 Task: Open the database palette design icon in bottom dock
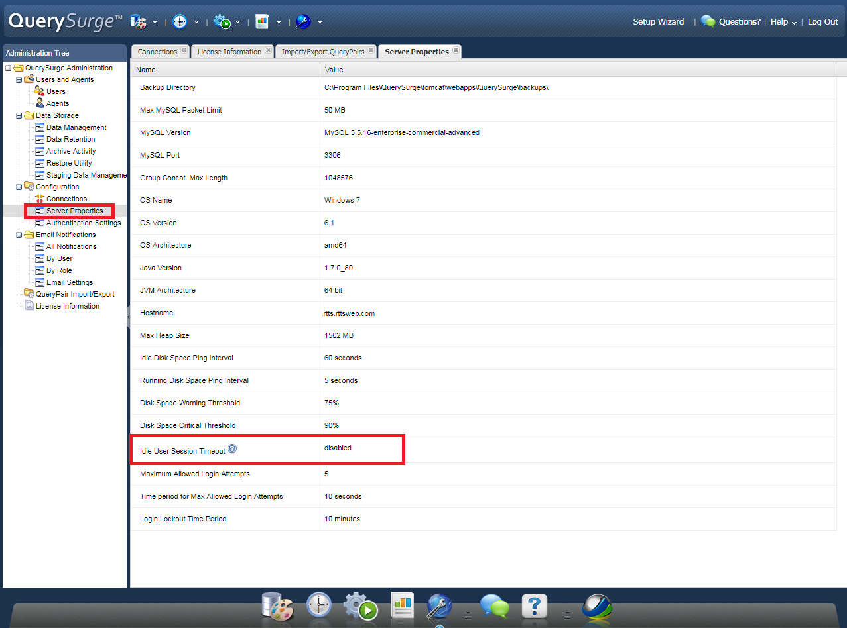click(277, 605)
